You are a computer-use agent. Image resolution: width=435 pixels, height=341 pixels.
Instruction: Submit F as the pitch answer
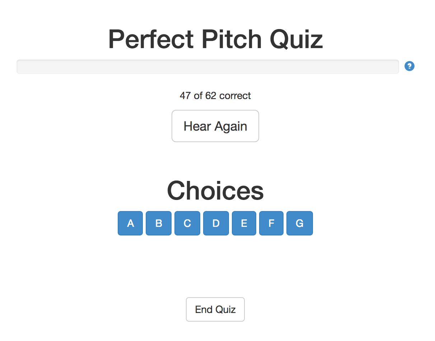[271, 223]
